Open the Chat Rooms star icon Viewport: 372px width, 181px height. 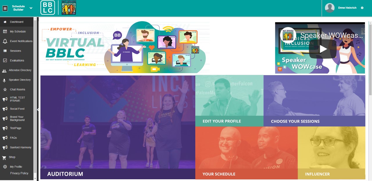coord(5,90)
